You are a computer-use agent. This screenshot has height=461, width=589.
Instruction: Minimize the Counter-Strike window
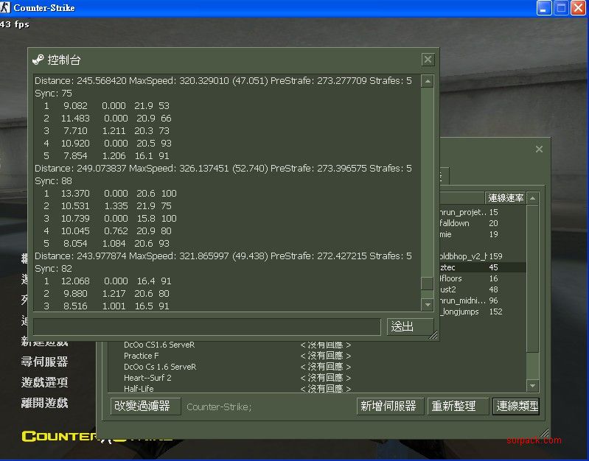(544, 8)
